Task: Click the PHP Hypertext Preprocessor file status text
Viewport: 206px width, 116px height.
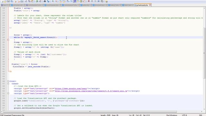Action: click(x=12, y=115)
